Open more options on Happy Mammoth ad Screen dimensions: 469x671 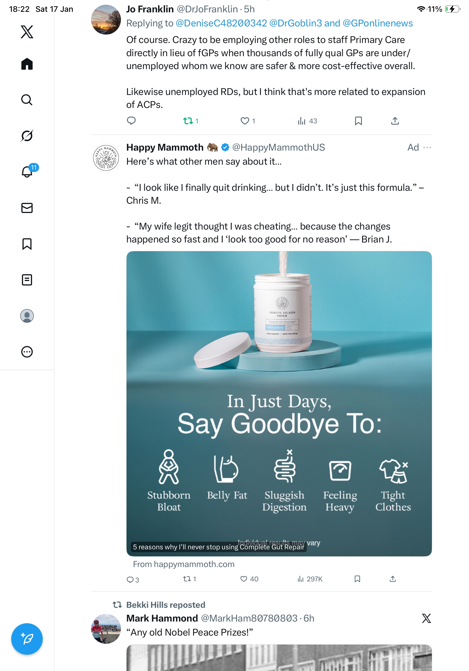coord(427,148)
